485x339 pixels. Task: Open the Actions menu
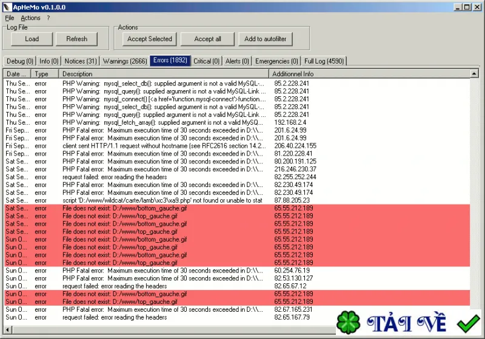pos(30,18)
